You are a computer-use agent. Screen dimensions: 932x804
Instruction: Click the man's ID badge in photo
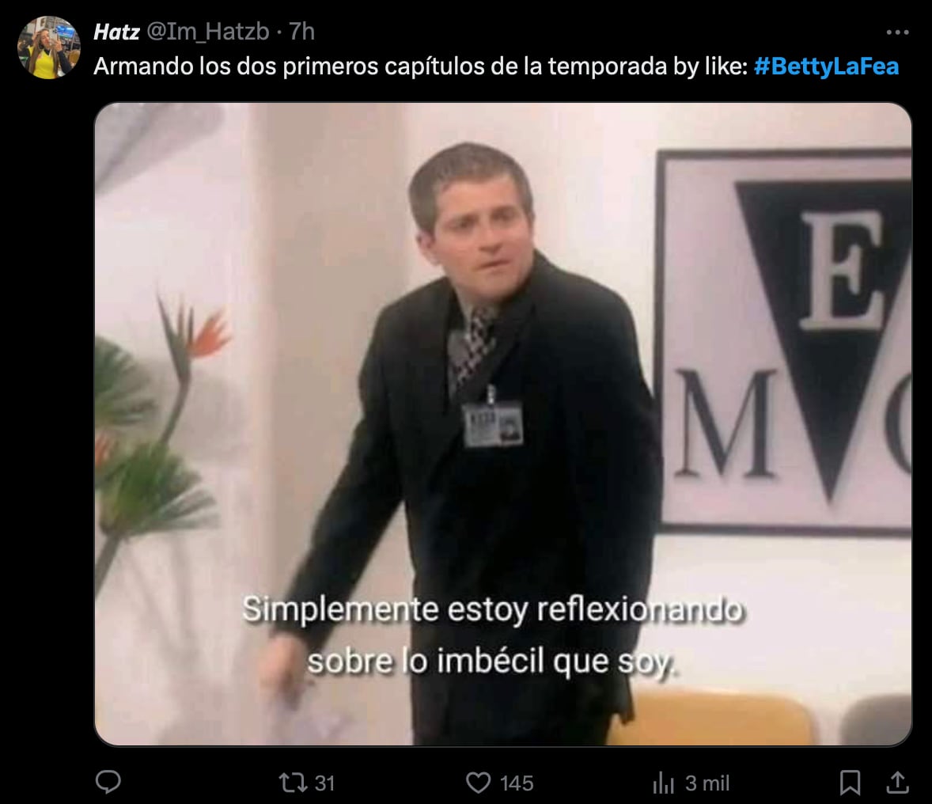pyautogui.click(x=493, y=424)
